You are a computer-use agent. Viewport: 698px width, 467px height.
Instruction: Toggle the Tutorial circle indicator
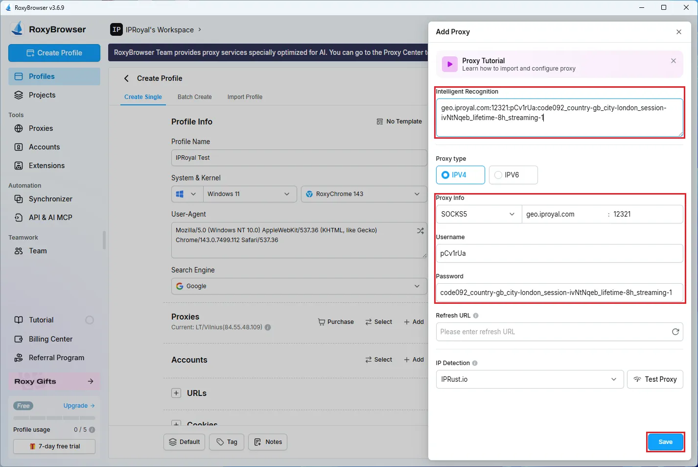coord(90,320)
